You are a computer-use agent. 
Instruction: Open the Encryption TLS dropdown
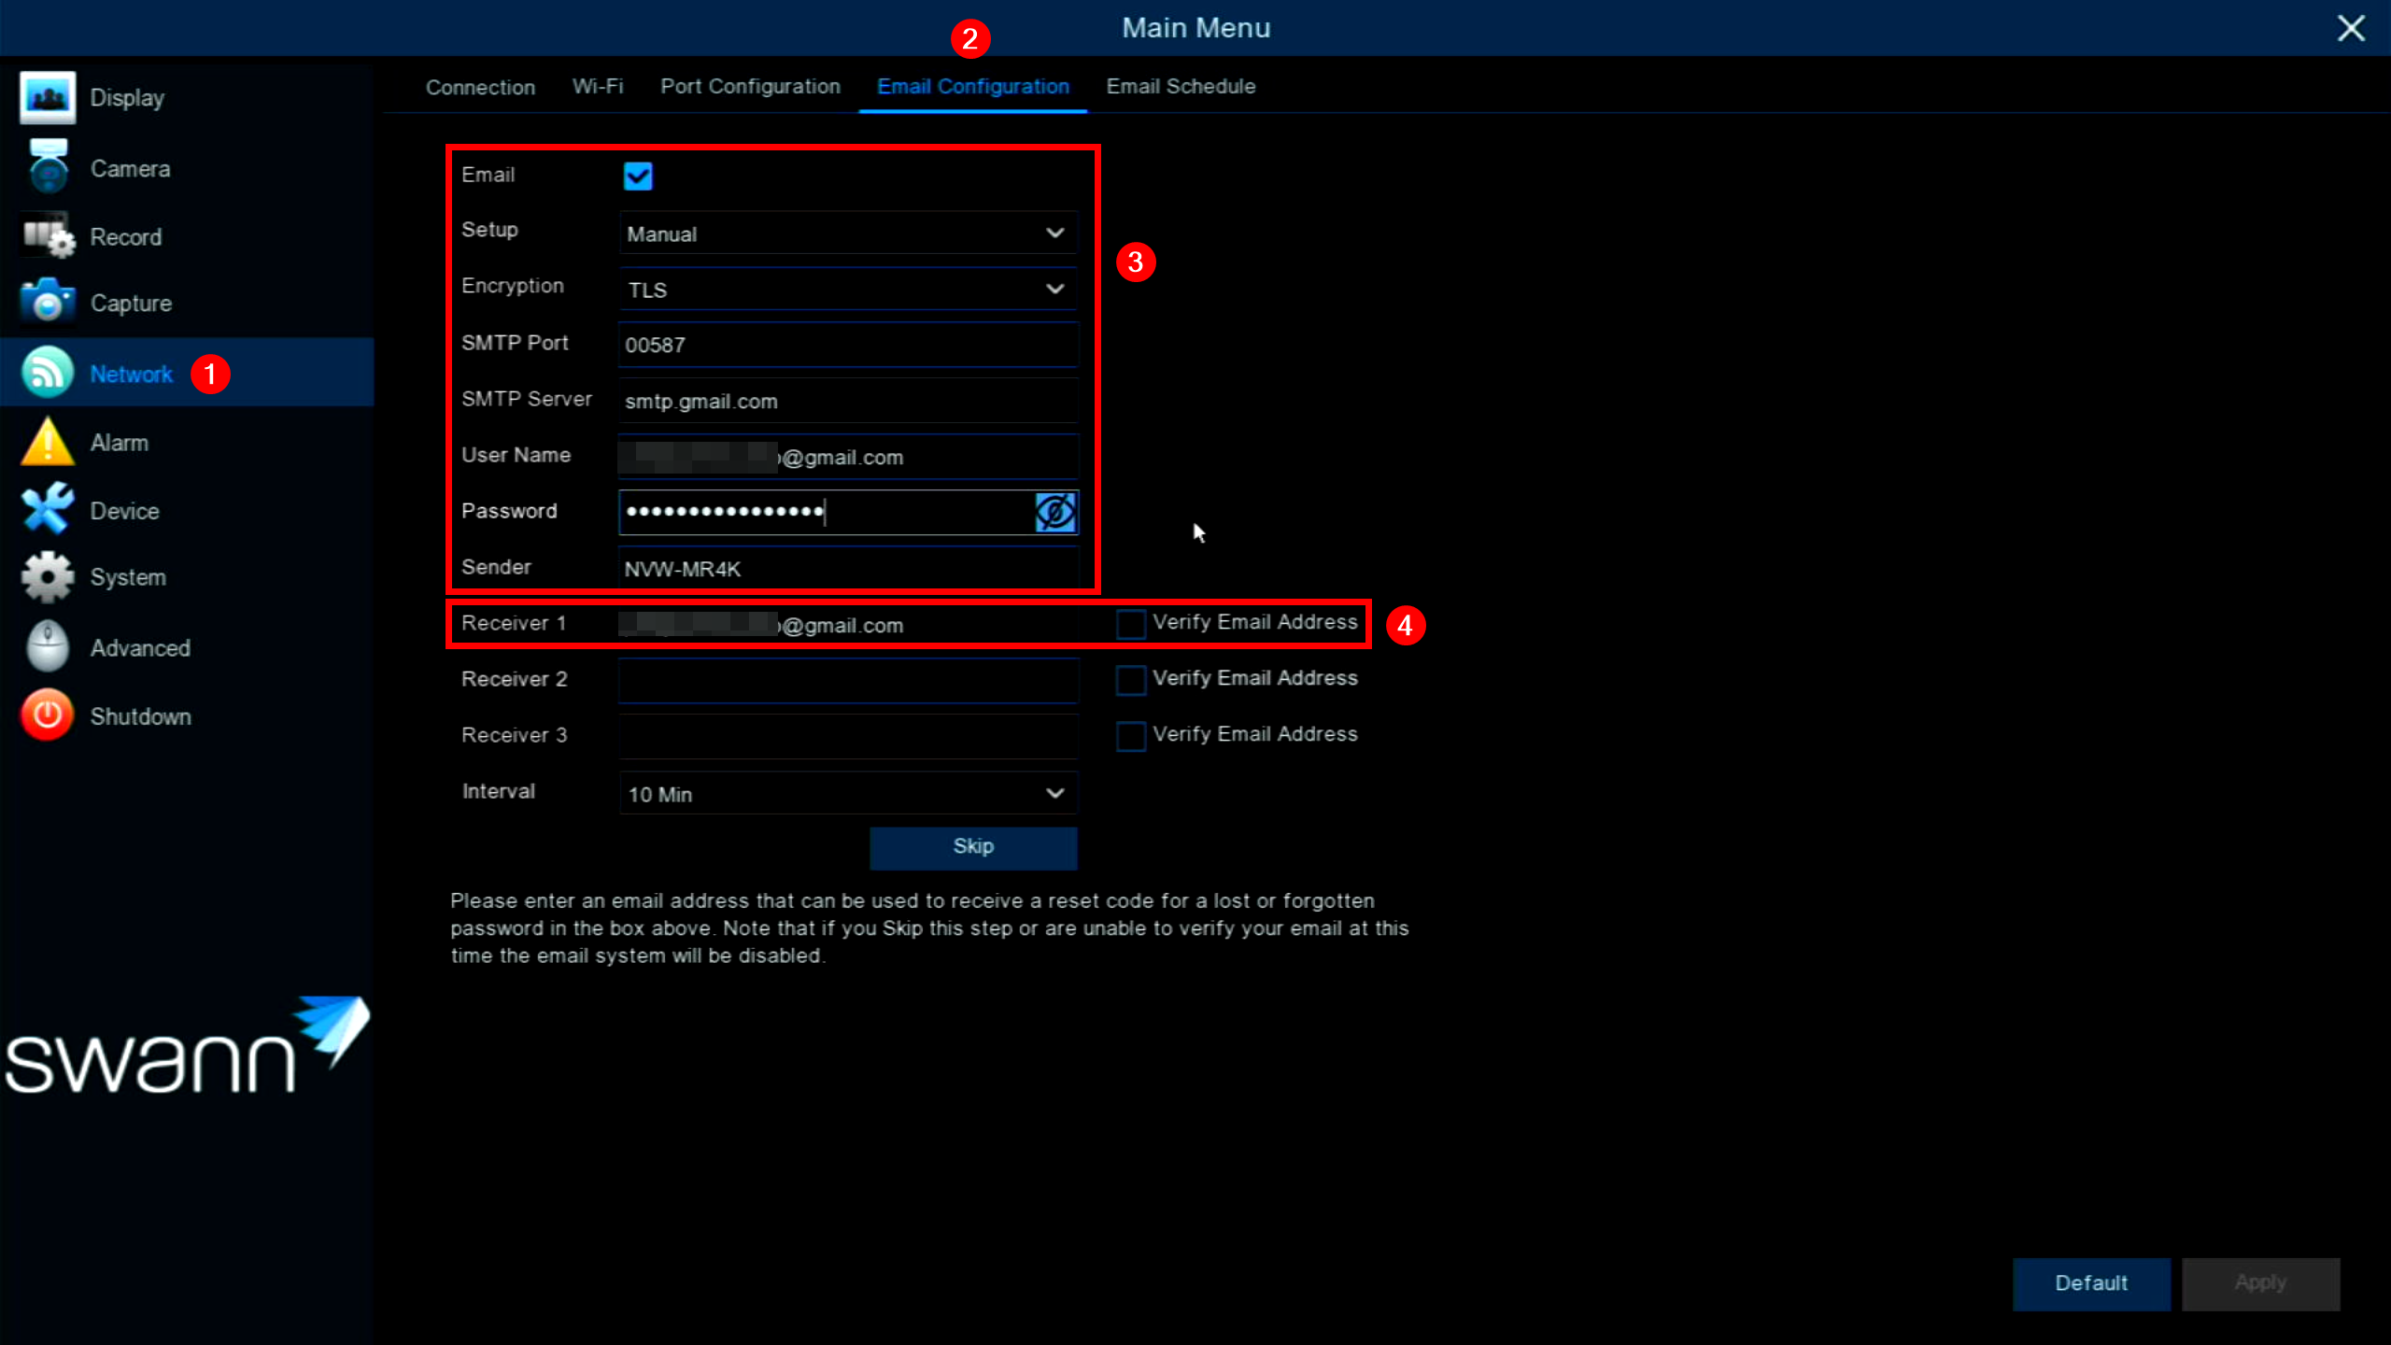[847, 290]
